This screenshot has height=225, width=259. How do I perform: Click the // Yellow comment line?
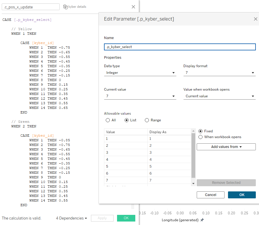pos(21,29)
